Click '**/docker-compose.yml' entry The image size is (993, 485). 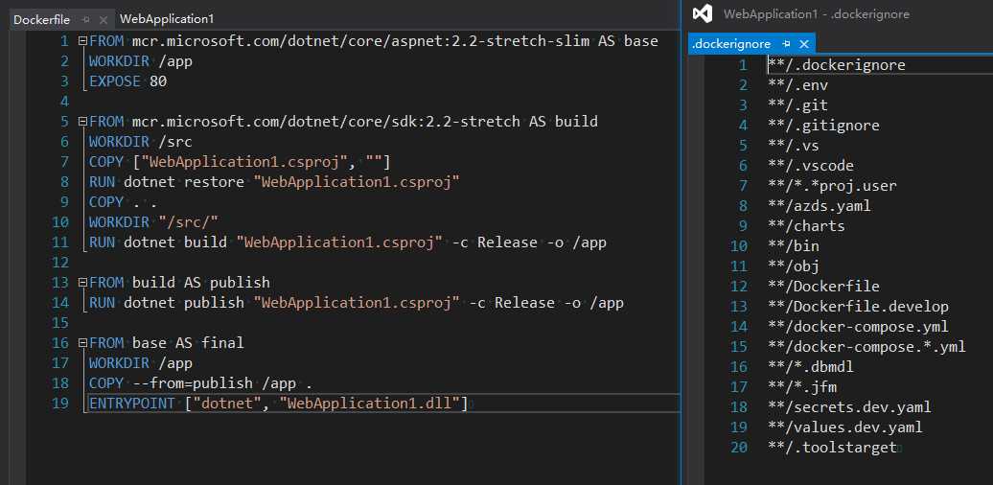pos(858,327)
